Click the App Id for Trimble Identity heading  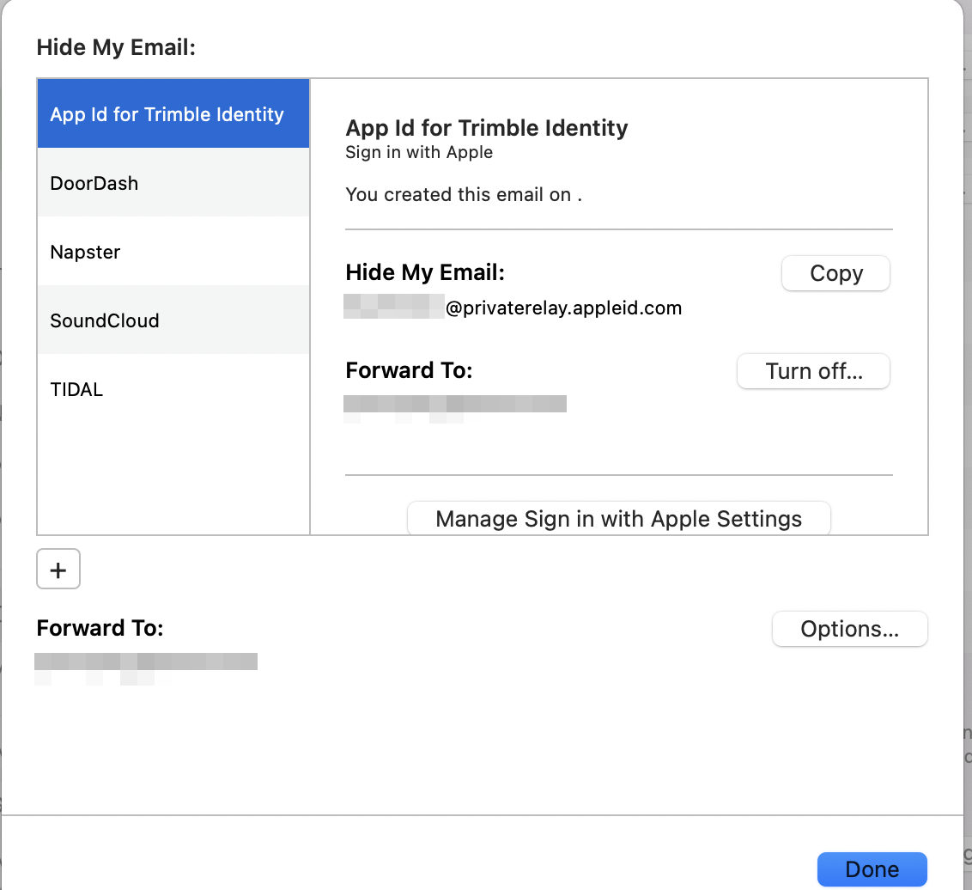[487, 128]
